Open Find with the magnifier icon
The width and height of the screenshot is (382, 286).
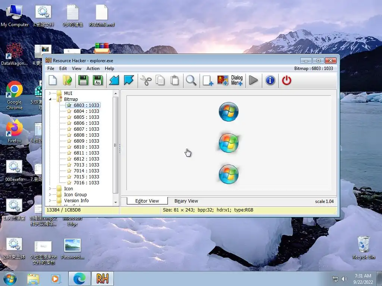191,80
